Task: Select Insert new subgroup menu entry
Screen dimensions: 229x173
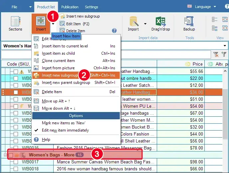Action: [76, 75]
